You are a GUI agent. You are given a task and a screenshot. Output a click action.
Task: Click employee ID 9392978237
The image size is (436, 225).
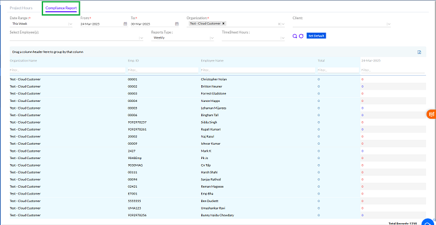tap(137, 122)
